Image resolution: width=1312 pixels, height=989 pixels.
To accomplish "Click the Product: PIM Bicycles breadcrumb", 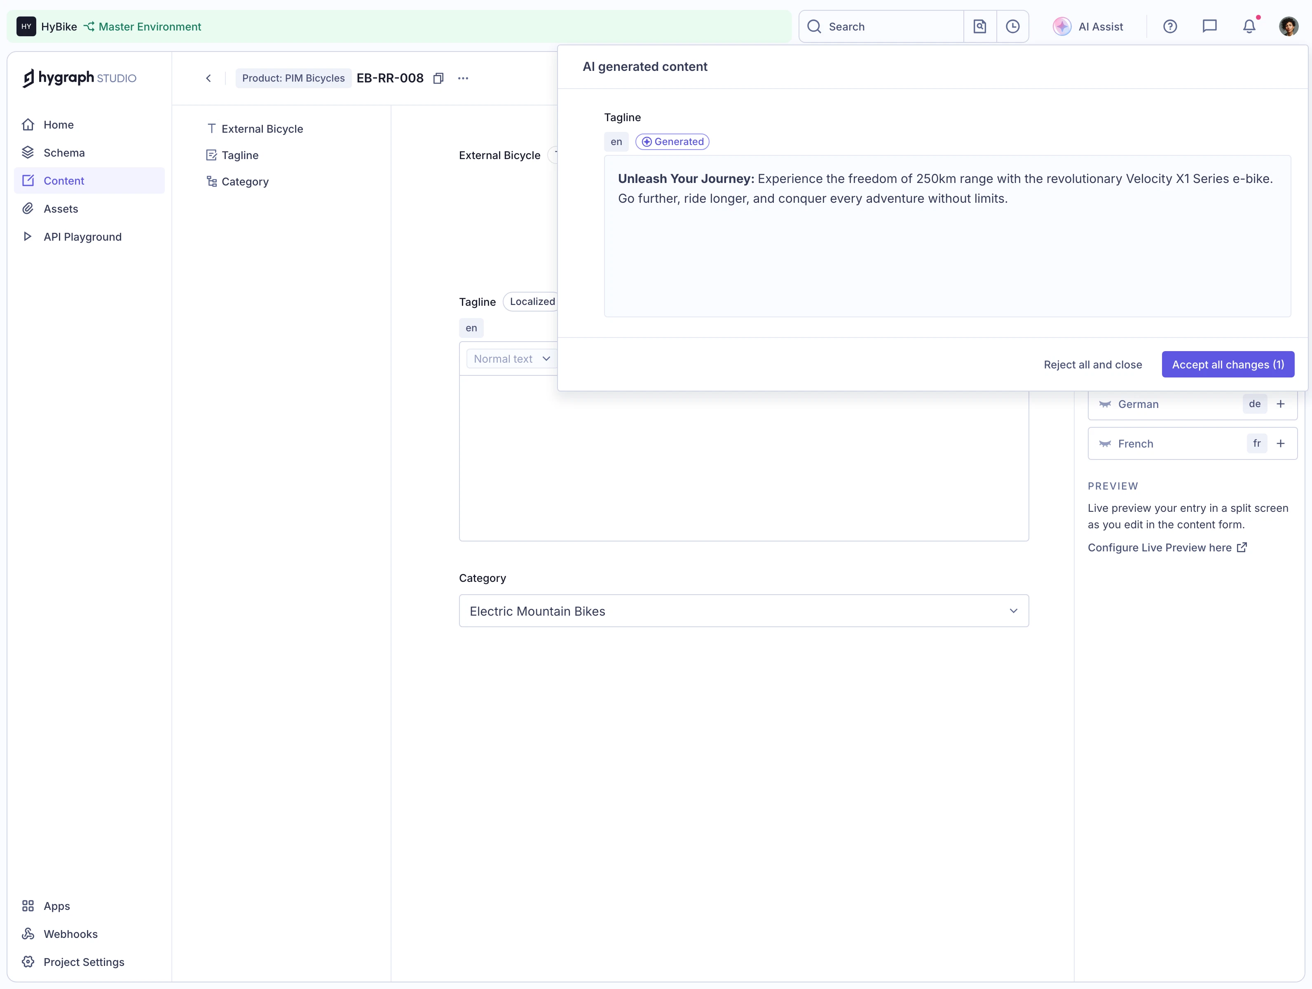I will pyautogui.click(x=293, y=78).
